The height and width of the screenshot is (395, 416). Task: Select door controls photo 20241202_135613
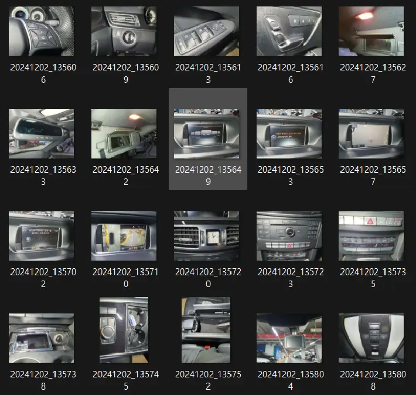(x=206, y=31)
